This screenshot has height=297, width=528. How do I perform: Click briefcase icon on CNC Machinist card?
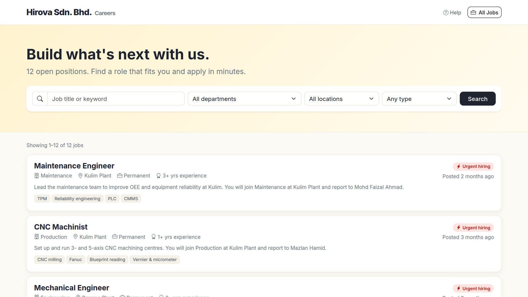(x=115, y=237)
